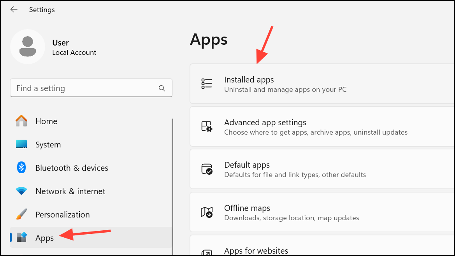Click the Apps page heading
Screen dimensions: 455x256
[209, 39]
